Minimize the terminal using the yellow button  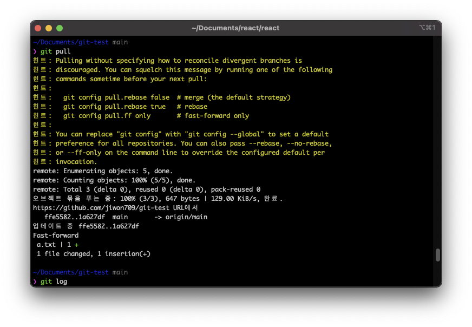[x=49, y=28]
